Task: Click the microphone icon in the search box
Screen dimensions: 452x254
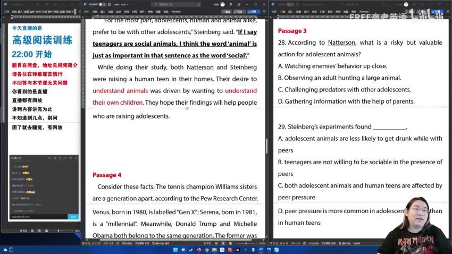Action: pos(199,5)
